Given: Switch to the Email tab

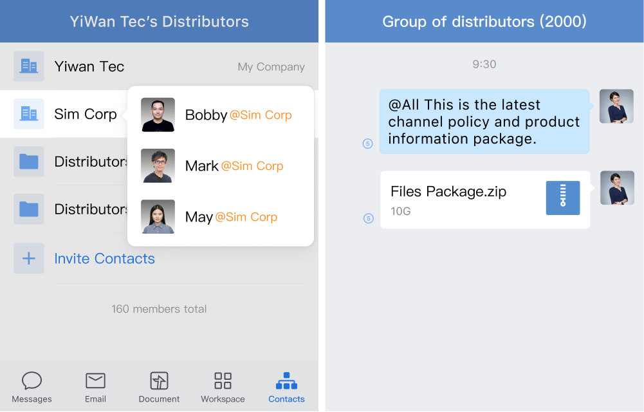Looking at the screenshot, I should 95,387.
